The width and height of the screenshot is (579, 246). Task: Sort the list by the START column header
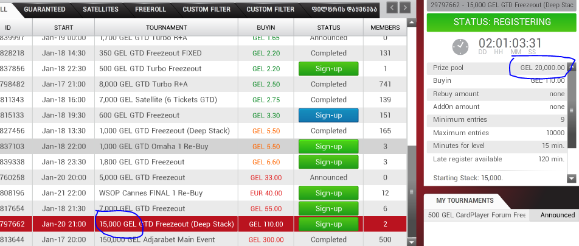tap(63, 27)
